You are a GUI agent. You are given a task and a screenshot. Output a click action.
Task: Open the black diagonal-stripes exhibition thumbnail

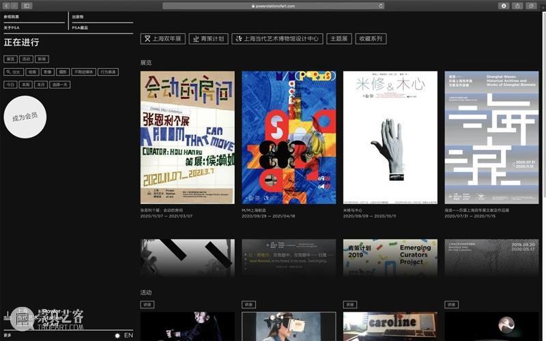[187, 258]
